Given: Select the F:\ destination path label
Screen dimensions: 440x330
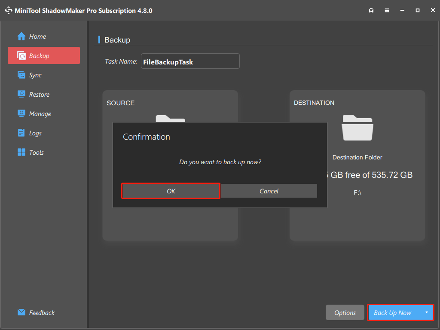Looking at the screenshot, I should click(357, 192).
